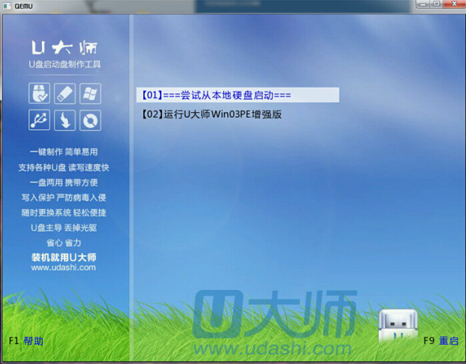Click the 一键制作 简单易用 text line
This screenshot has height=364, width=466.
tap(63, 152)
